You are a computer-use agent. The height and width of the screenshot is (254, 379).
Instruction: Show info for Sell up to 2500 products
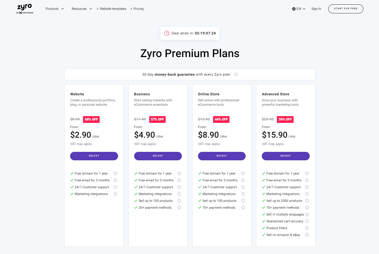(307, 201)
